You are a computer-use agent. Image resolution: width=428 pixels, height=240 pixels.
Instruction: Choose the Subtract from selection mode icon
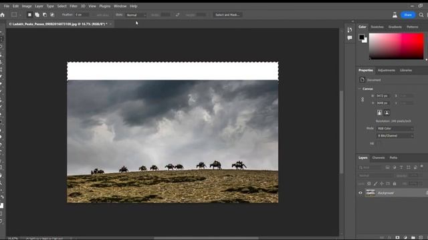45,15
